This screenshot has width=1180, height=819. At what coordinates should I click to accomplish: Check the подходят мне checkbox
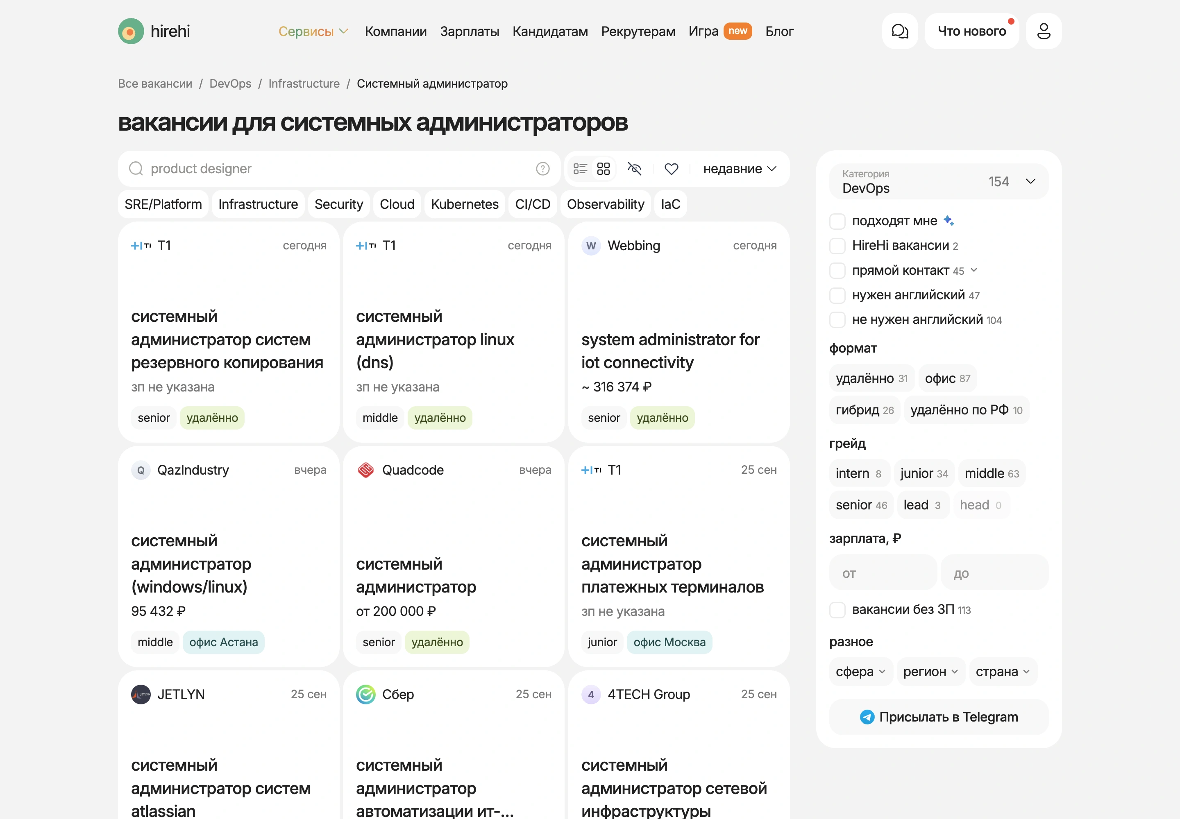[837, 221]
